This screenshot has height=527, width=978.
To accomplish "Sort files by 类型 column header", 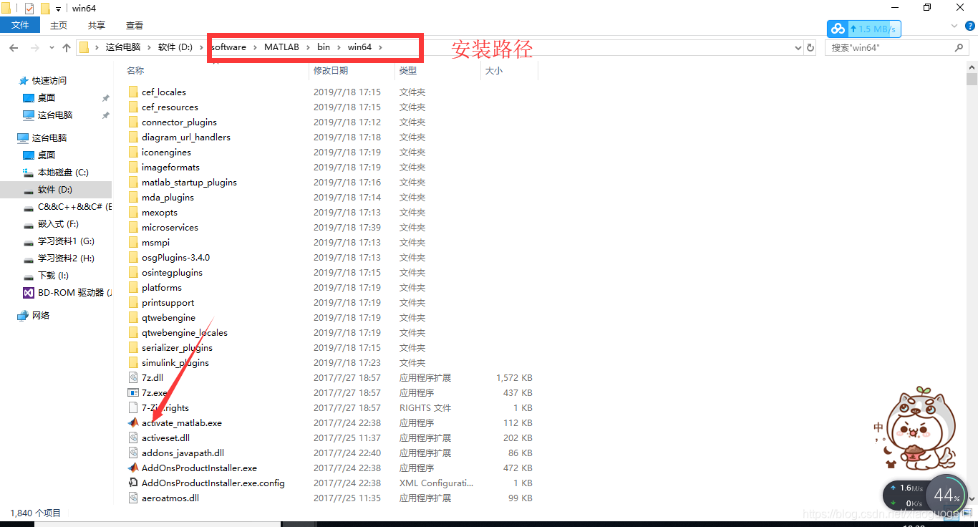I will (x=408, y=71).
